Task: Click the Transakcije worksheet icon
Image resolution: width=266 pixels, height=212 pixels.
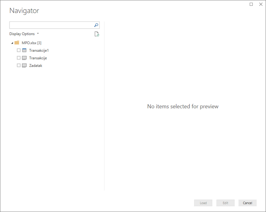Action: pyautogui.click(x=24, y=58)
